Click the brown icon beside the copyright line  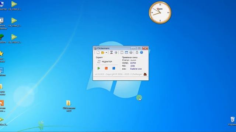pyautogui.click(x=145, y=74)
